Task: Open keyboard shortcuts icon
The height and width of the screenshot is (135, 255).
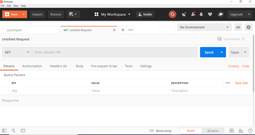Action: click(241, 131)
